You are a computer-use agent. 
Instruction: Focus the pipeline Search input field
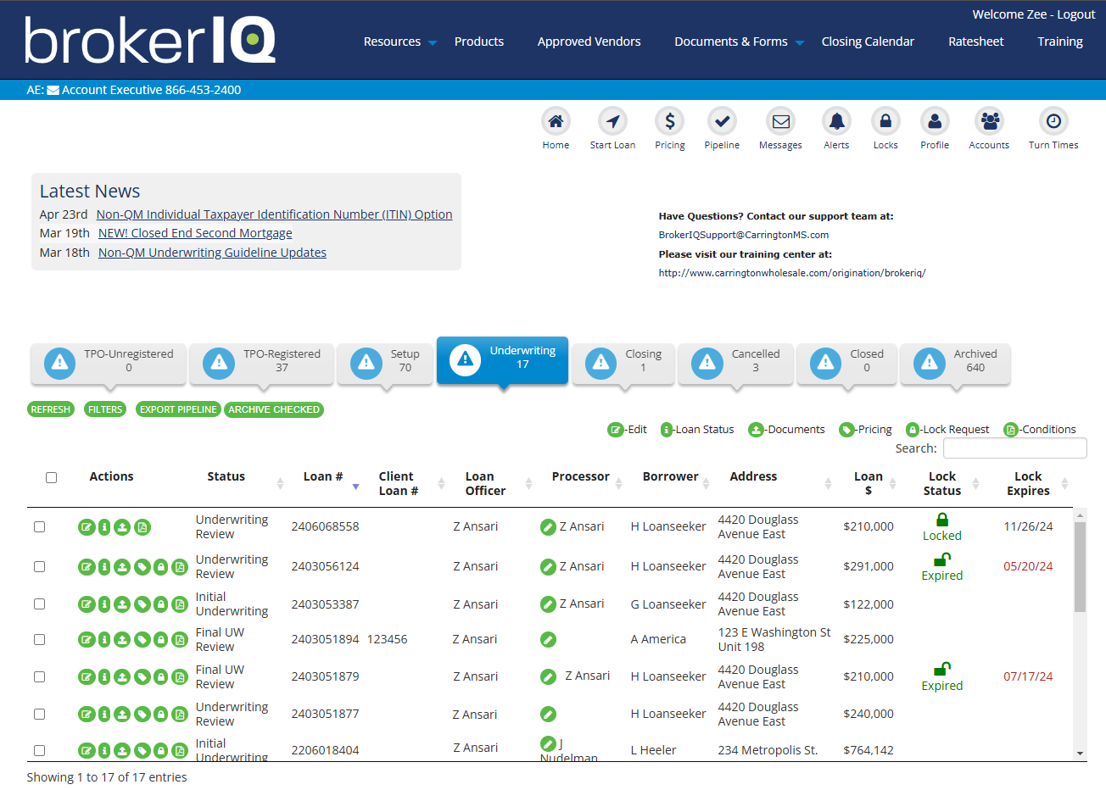(1014, 448)
